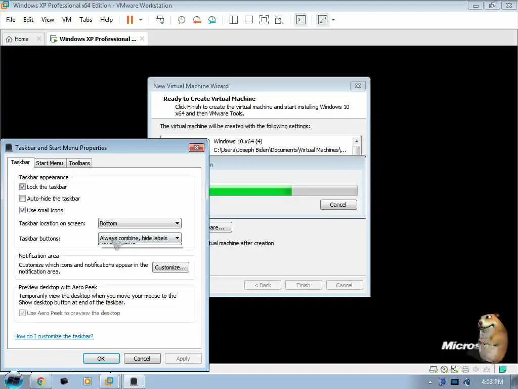Click the CD/DVD VMware status icon
The height and width of the screenshot is (389, 518).
[x=444, y=369]
